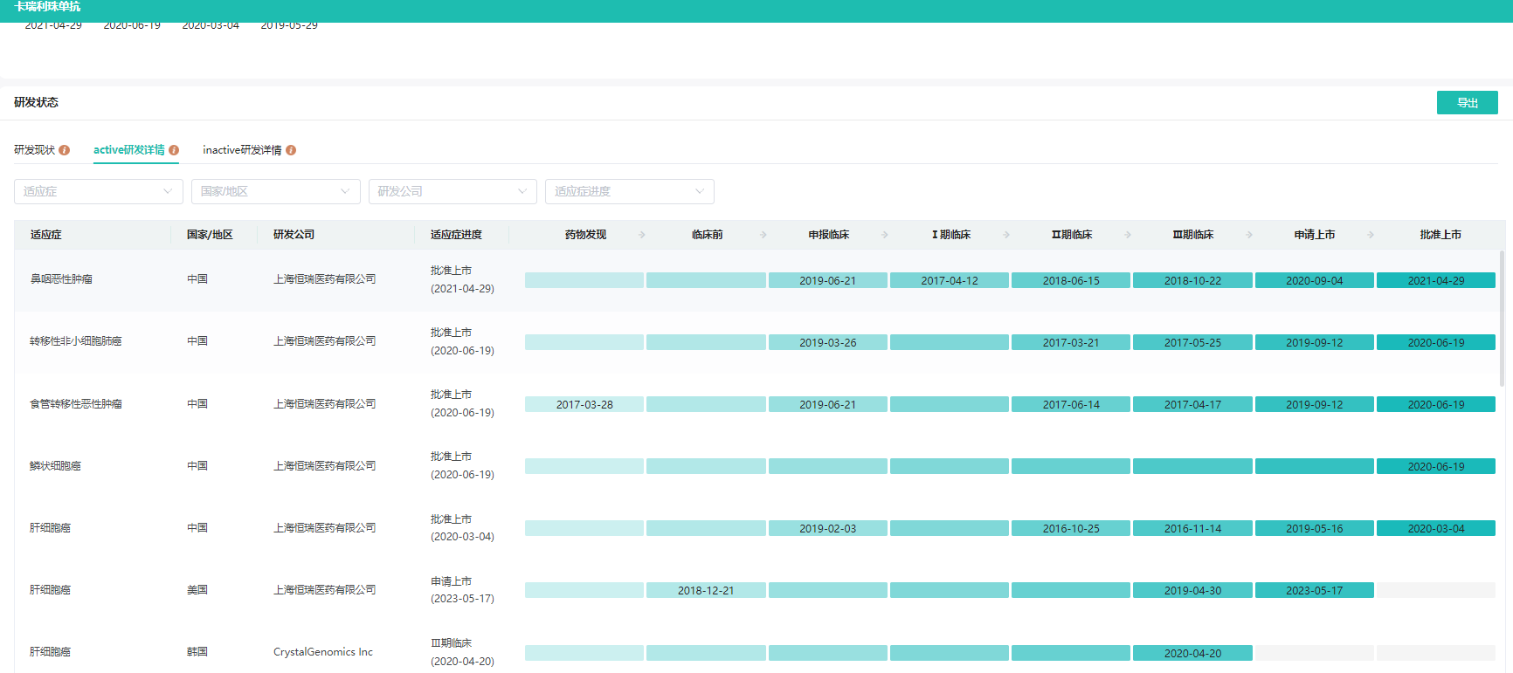Click arrow icon after 申请上市 column header
Screen dimensions: 1513x673
pos(1371,235)
